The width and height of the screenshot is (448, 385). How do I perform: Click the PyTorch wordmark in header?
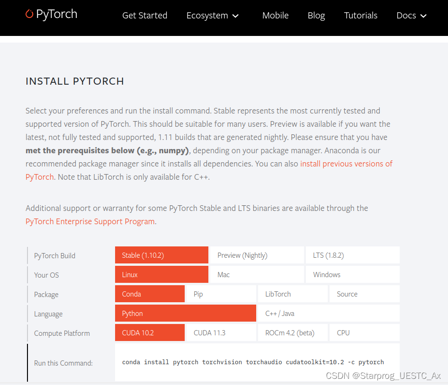tap(56, 14)
